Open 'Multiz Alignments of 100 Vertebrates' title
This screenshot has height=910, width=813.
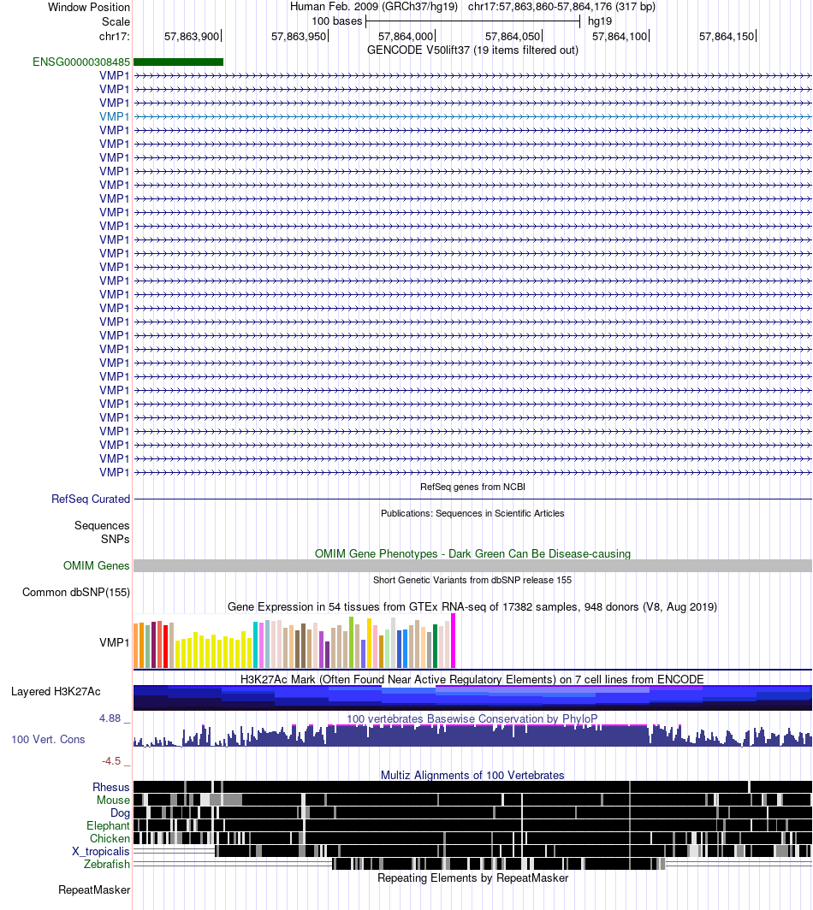click(472, 776)
